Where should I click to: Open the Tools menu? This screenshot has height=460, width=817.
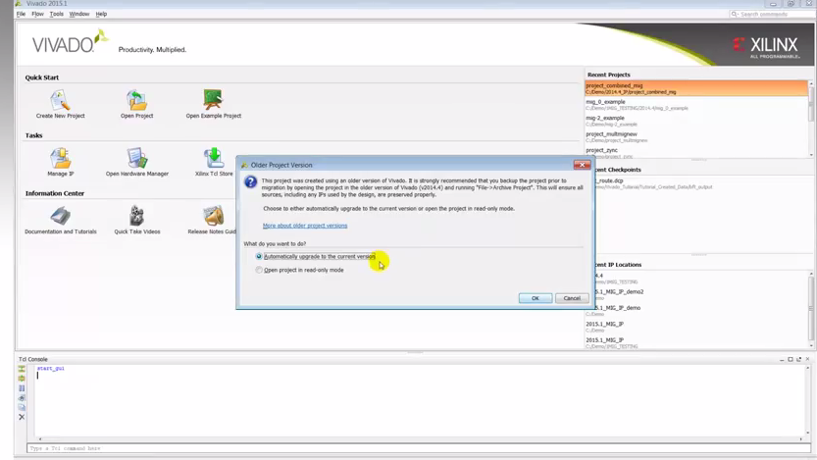56,14
